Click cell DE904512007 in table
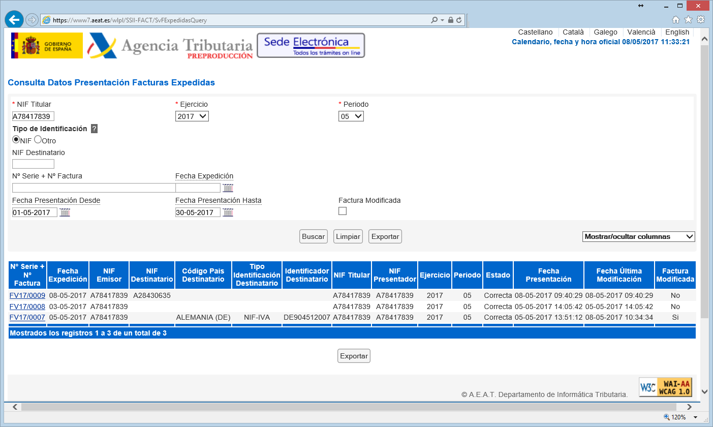Screen dimensions: 713x427 (307, 317)
